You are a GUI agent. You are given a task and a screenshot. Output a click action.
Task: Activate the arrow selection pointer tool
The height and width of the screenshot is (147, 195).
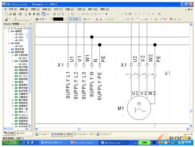[x=106, y=14]
